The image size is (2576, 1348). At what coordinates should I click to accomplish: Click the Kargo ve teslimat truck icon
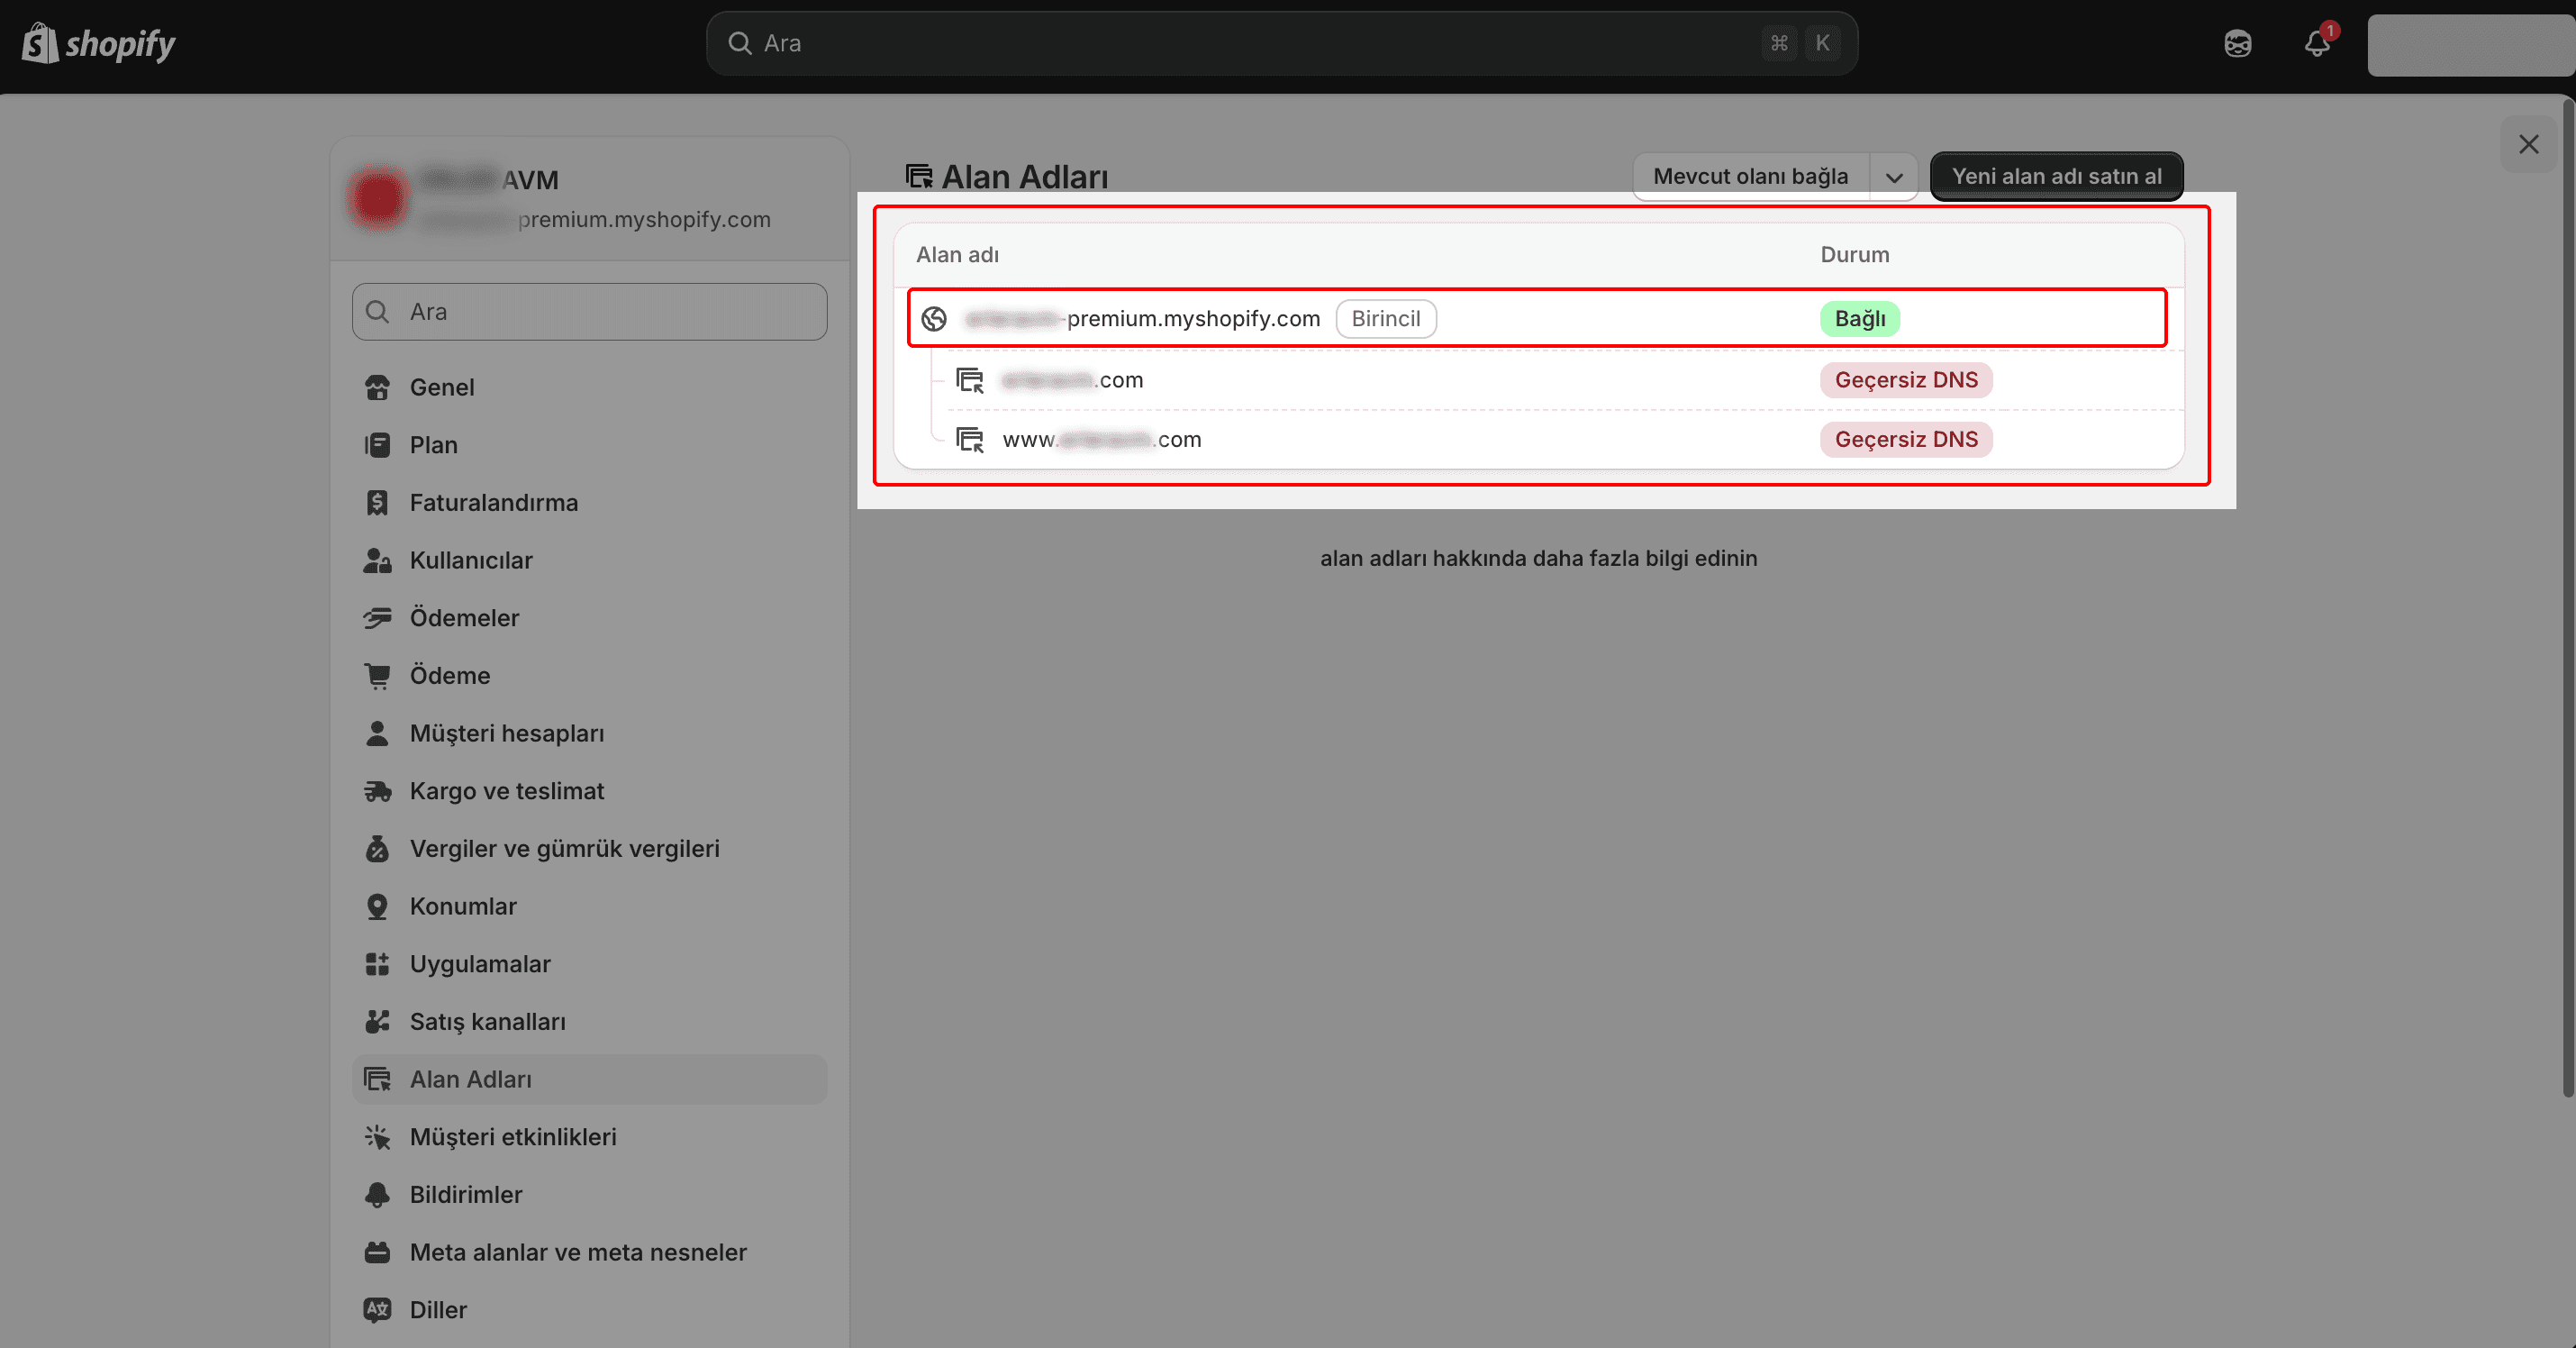(377, 790)
